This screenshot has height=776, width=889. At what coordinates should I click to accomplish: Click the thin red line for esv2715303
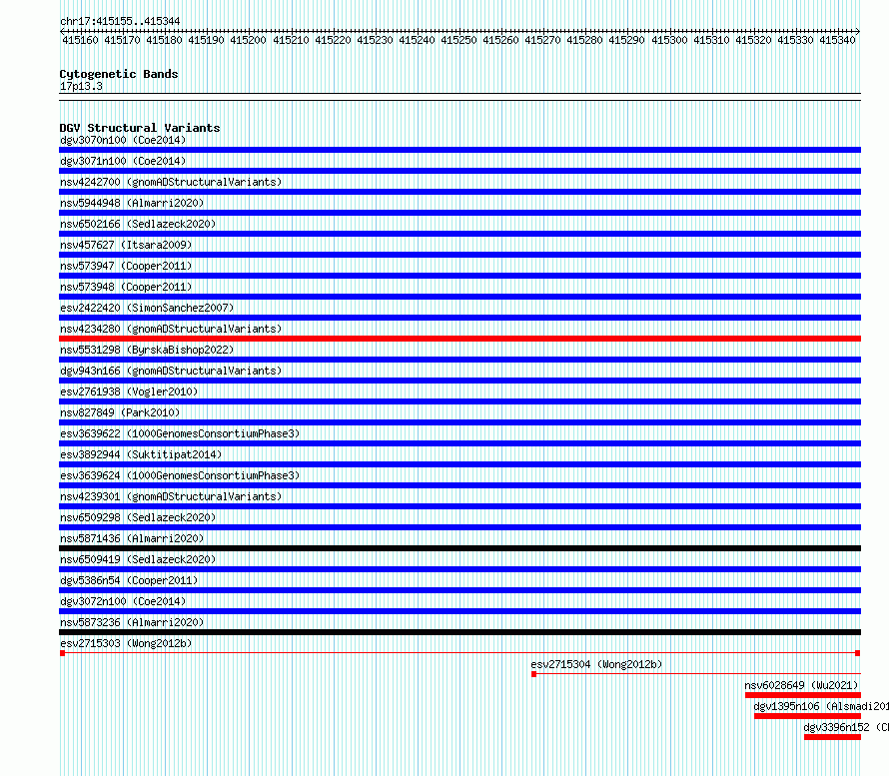[459, 653]
